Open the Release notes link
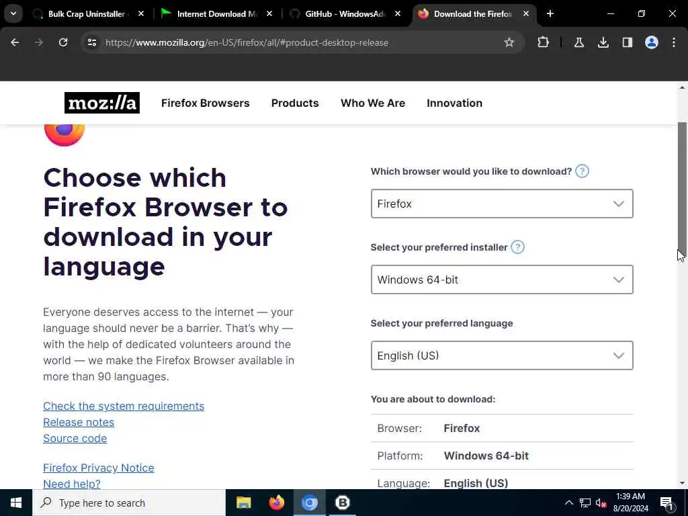 coord(79,422)
